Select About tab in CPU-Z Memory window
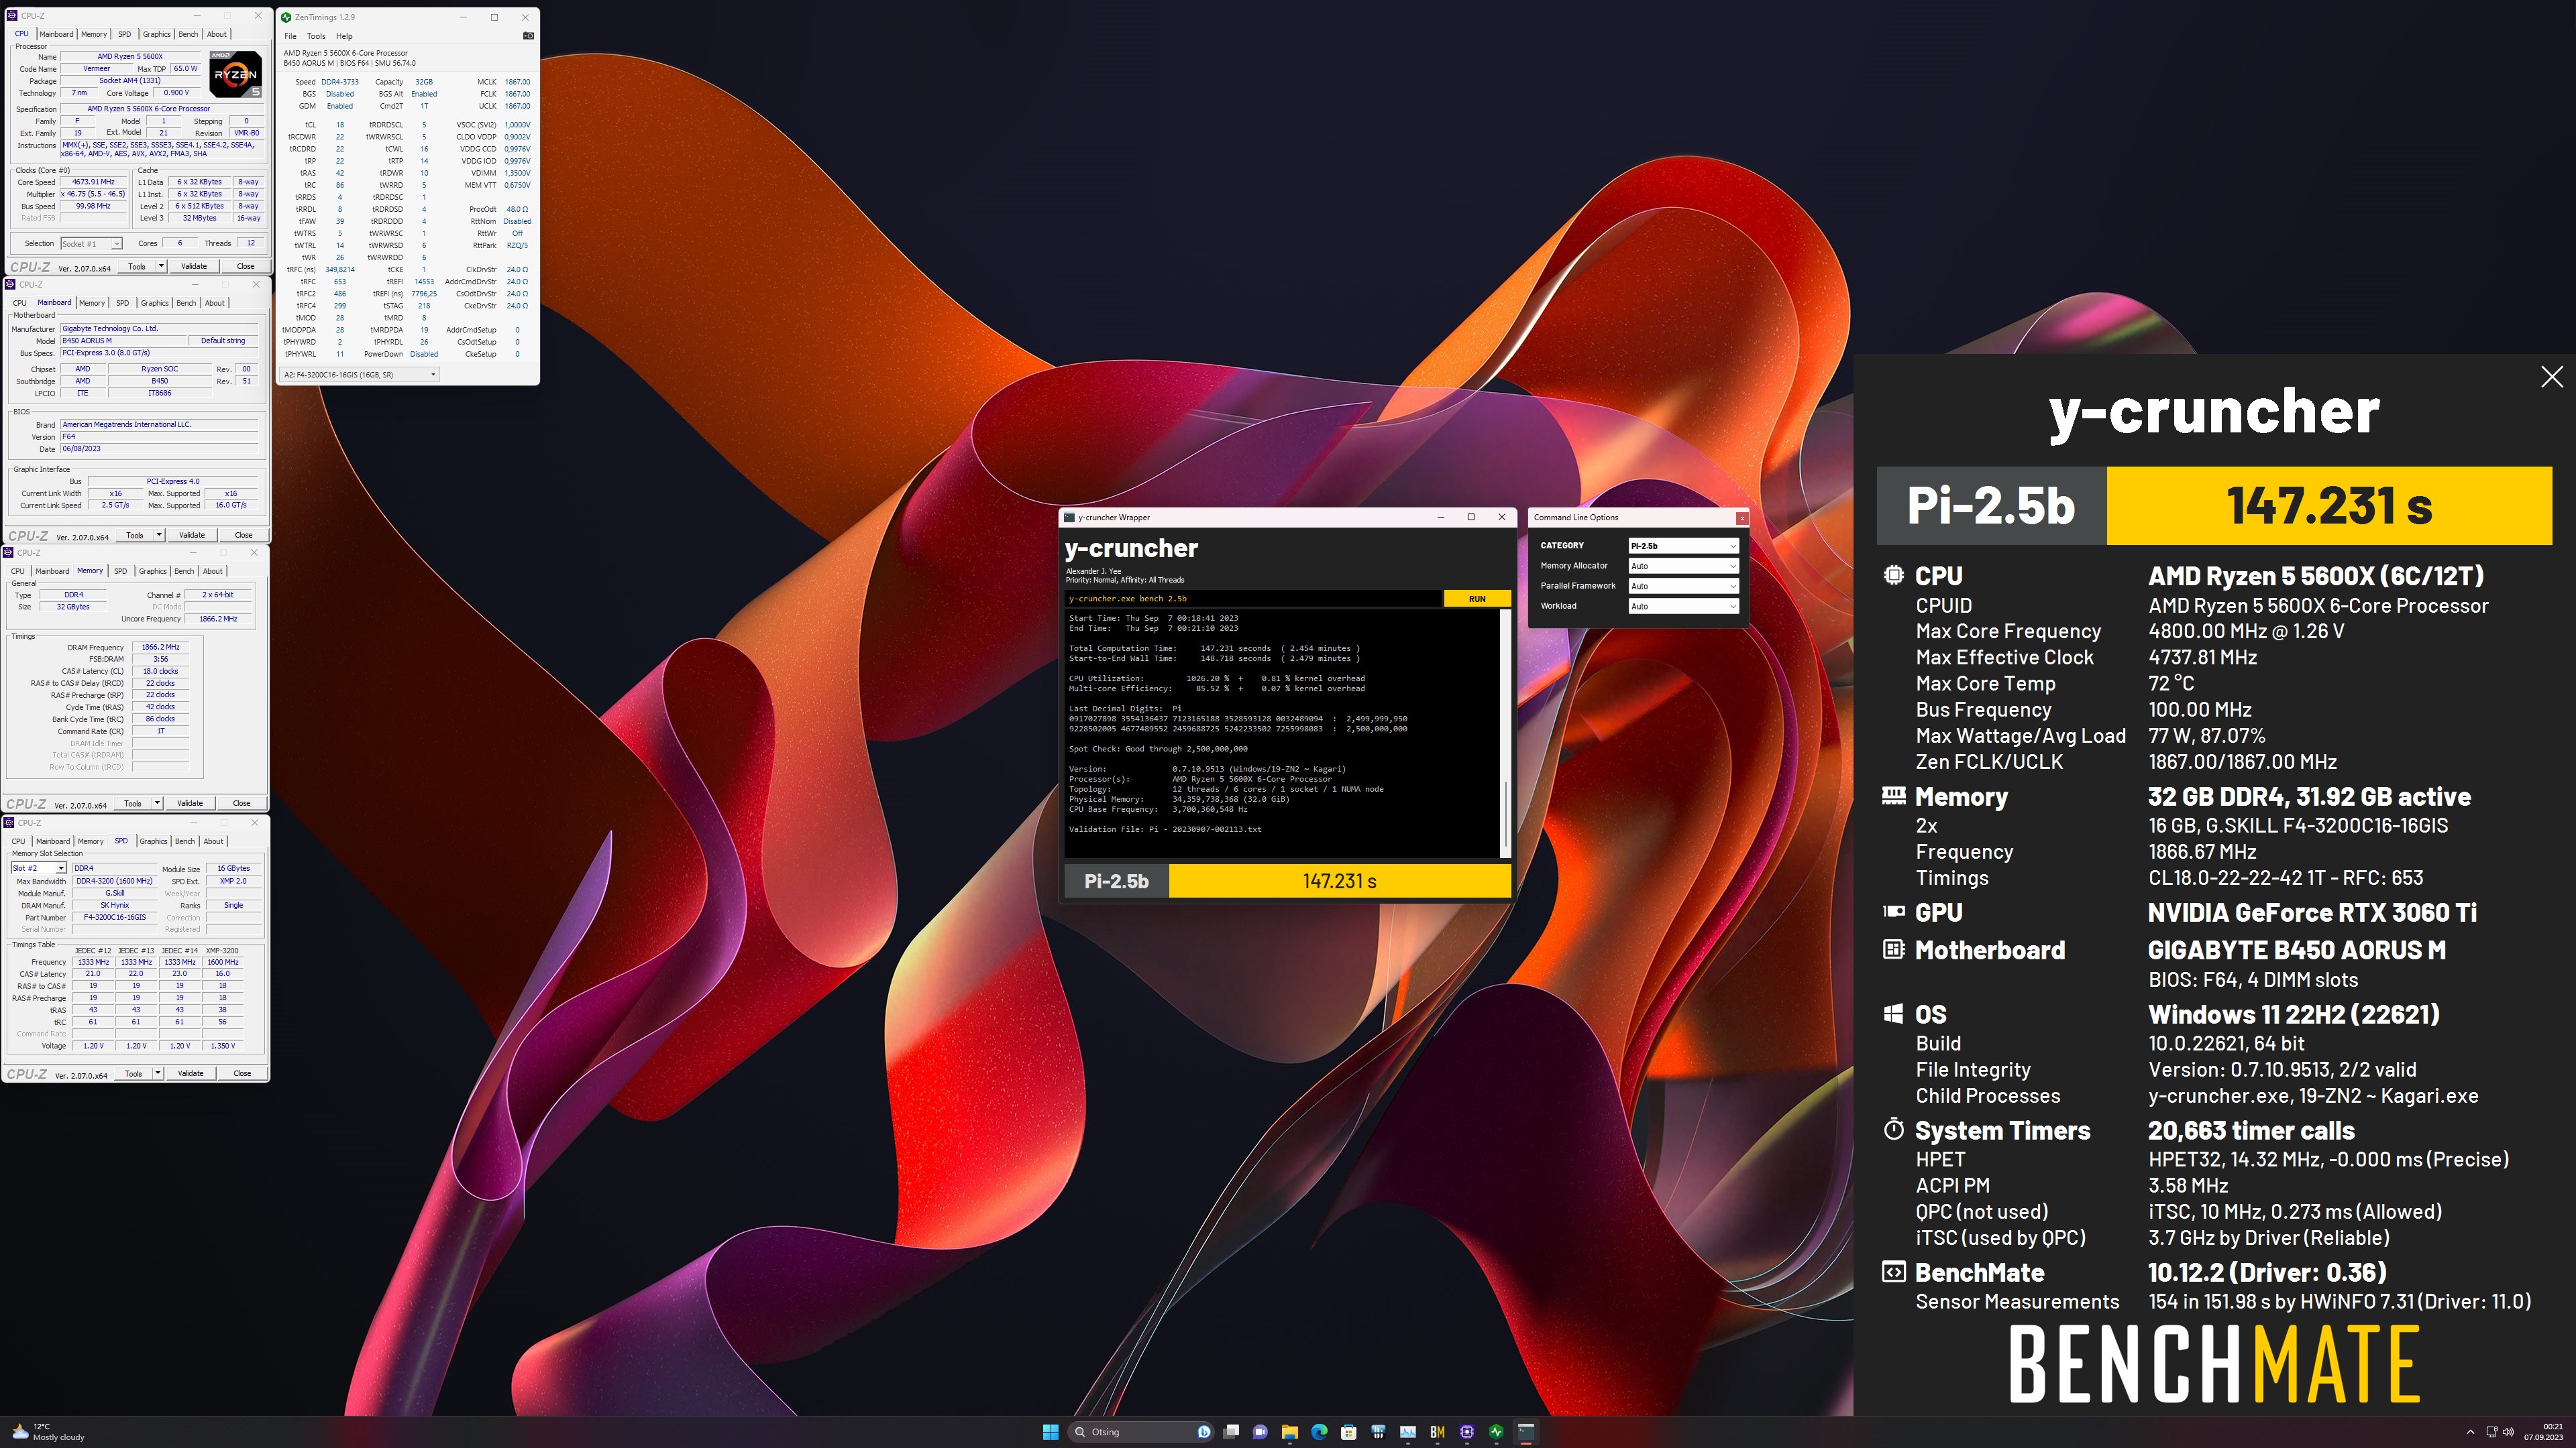Viewport: 2576px width, 1448px height. coord(213,572)
